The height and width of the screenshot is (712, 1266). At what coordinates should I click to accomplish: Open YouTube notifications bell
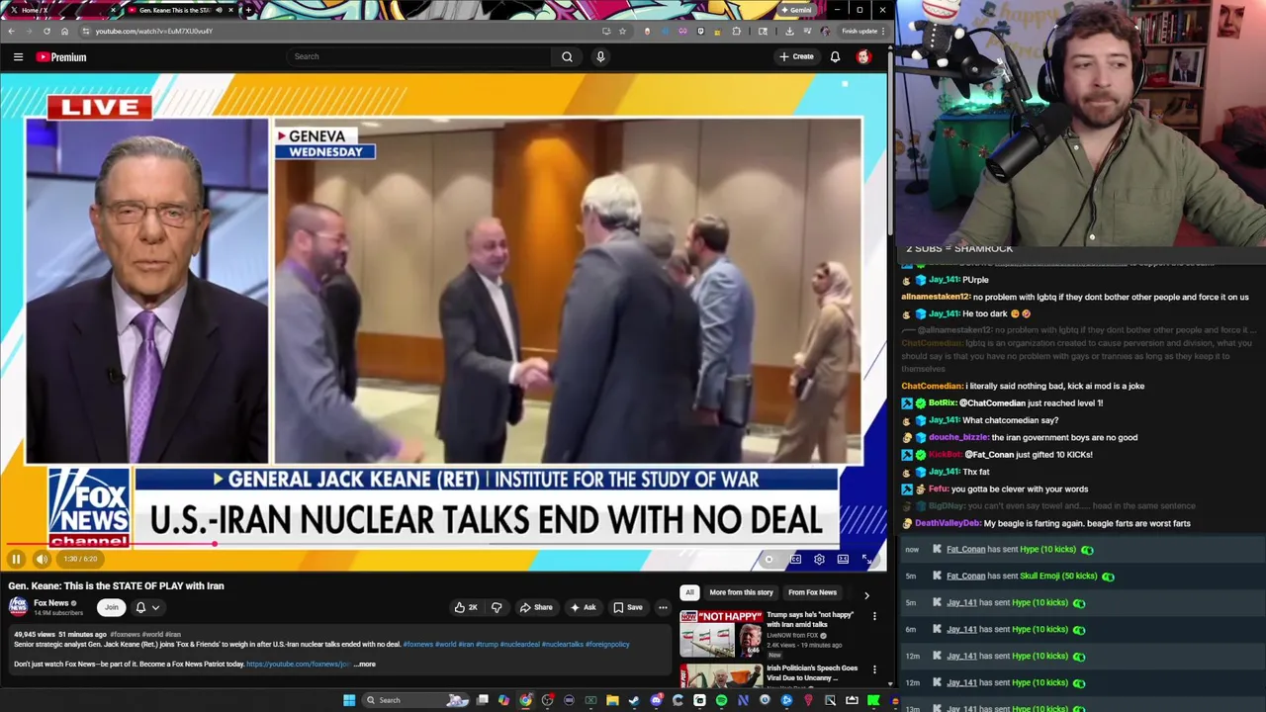click(x=835, y=56)
